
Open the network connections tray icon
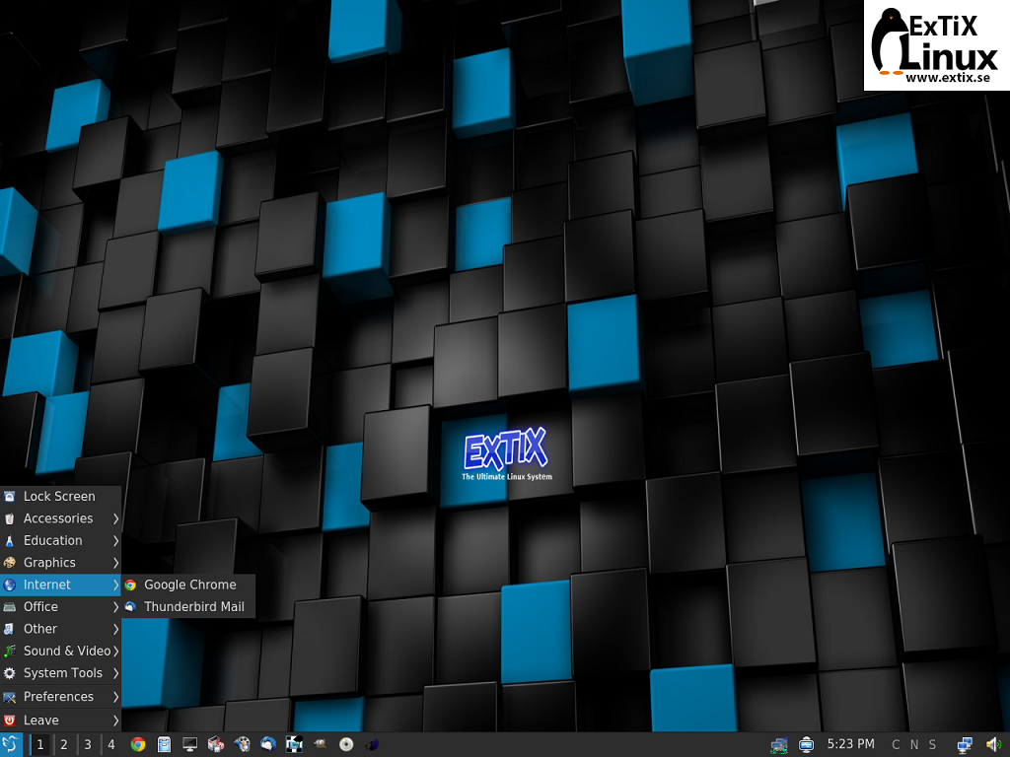(965, 745)
